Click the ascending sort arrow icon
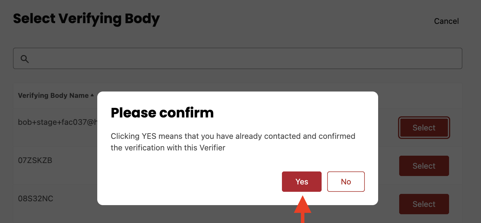This screenshot has width=481, height=223. (x=92, y=95)
